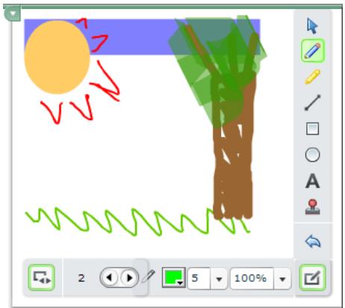Open the zoom level dropdown arrow

pyautogui.click(x=282, y=279)
